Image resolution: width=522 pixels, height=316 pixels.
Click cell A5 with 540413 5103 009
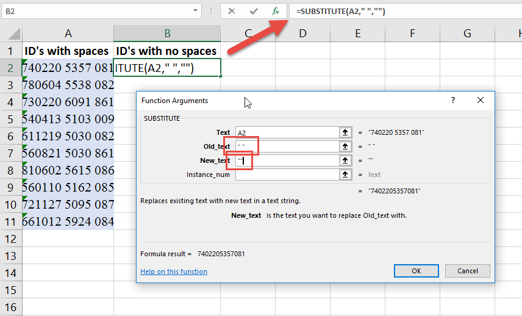[68, 119]
